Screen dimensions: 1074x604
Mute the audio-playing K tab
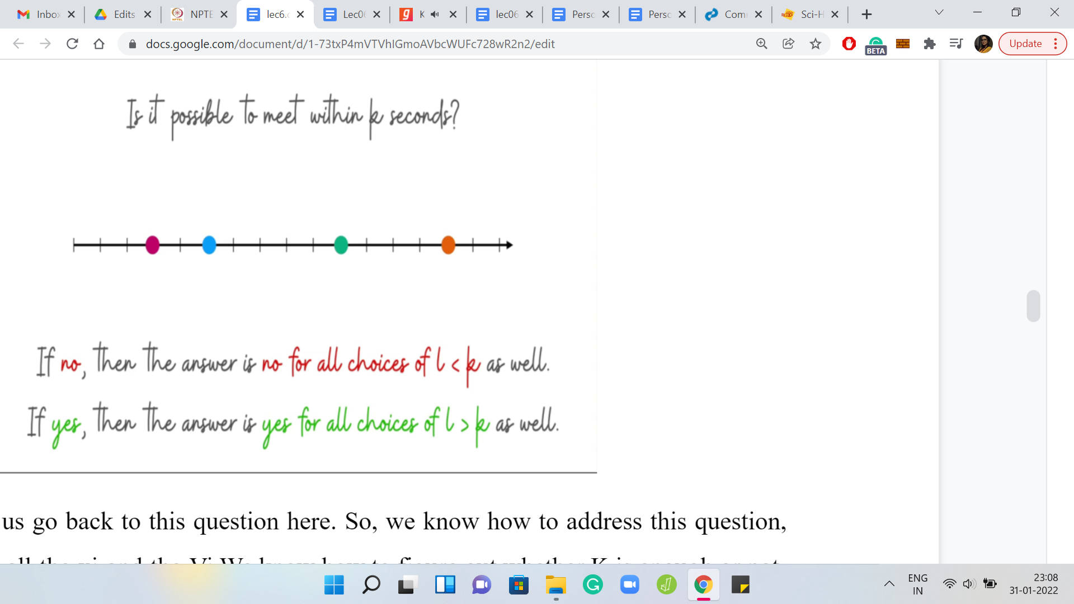click(435, 15)
